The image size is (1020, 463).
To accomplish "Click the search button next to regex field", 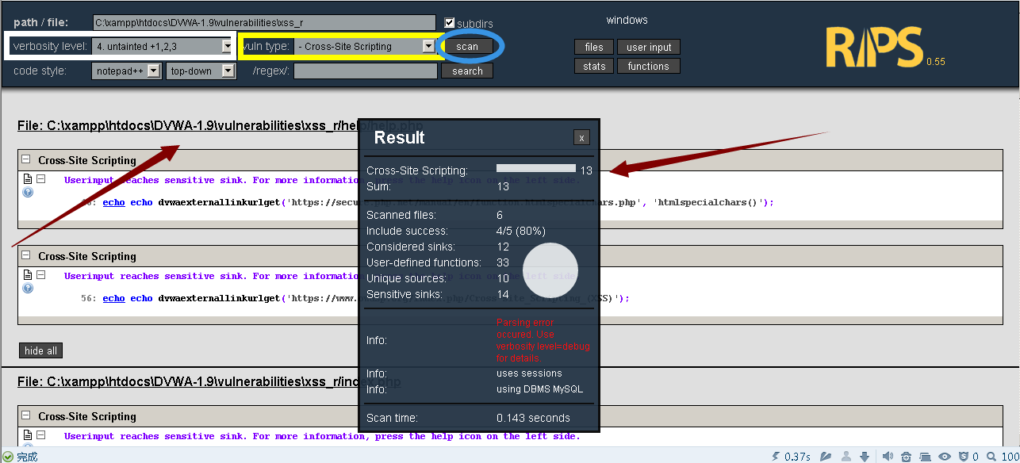I will coord(467,71).
